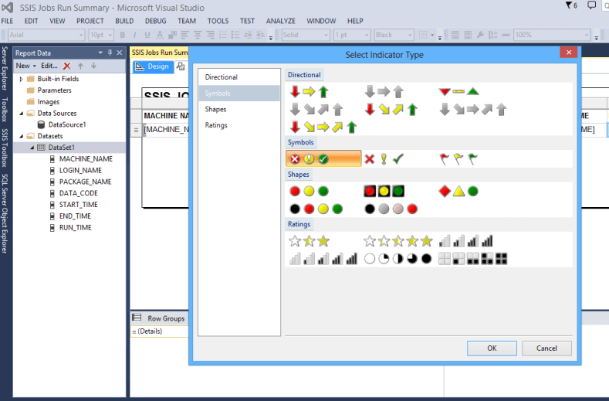Open the SSIS Toolbox side tab
Image resolution: width=609 pixels, height=401 pixels.
pos(5,148)
